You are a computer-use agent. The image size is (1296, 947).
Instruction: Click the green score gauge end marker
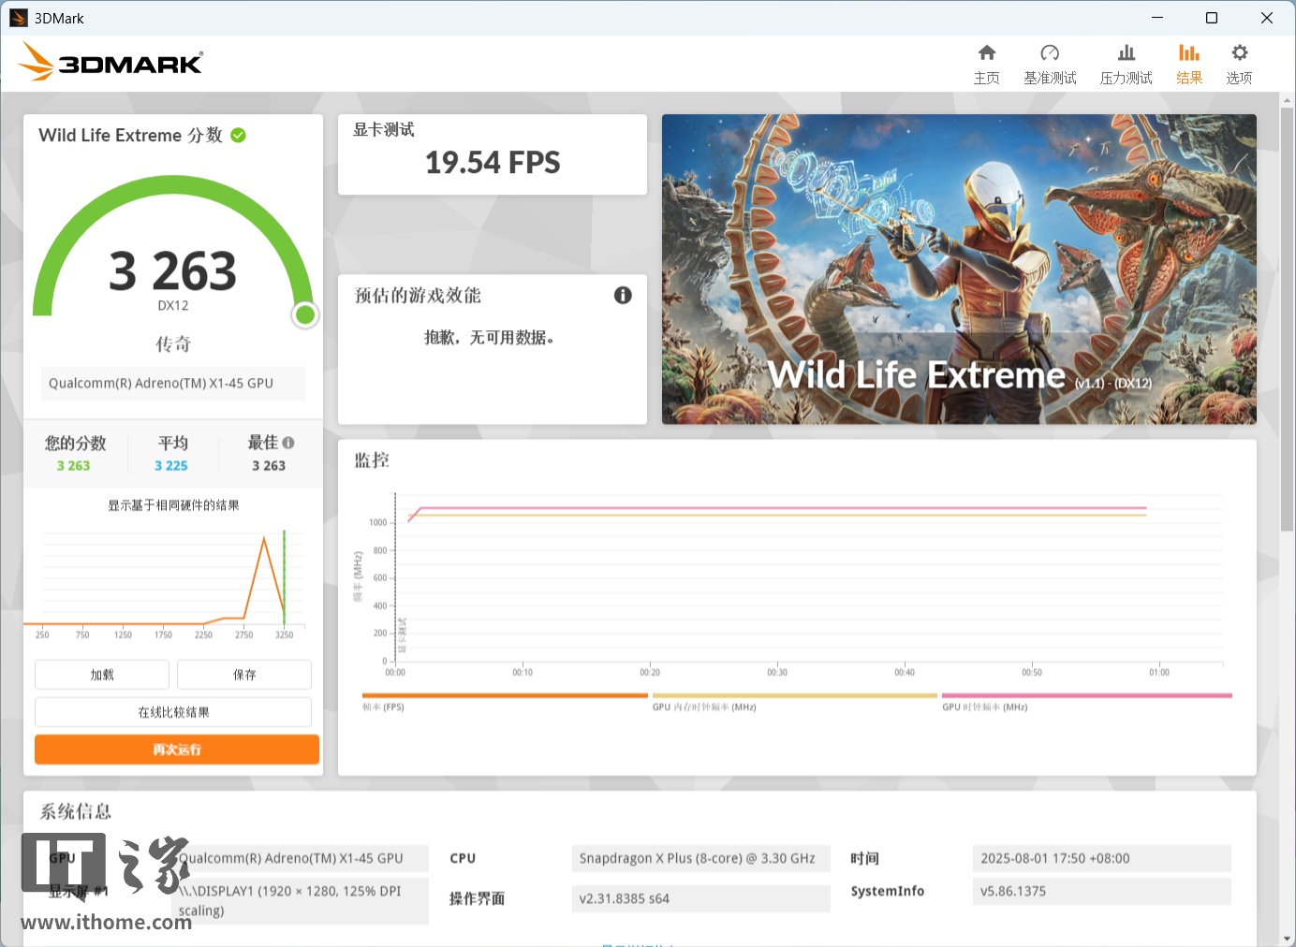coord(304,315)
